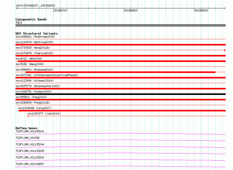Open the Cytogenetic Bands track title

tap(31, 19)
